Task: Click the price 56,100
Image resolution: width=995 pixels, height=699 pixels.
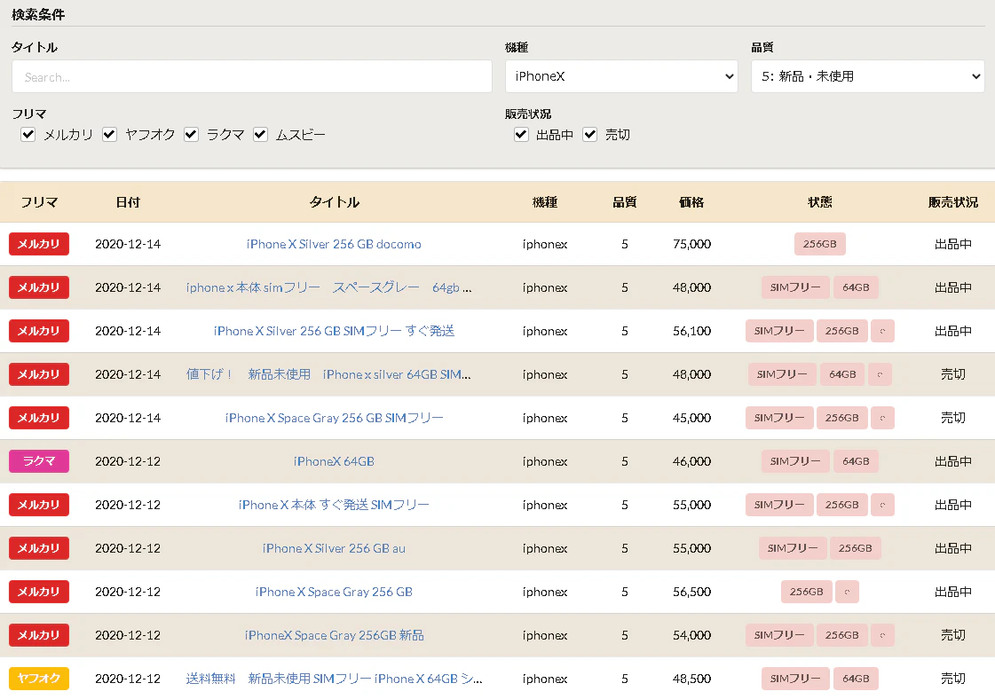Action: point(691,331)
